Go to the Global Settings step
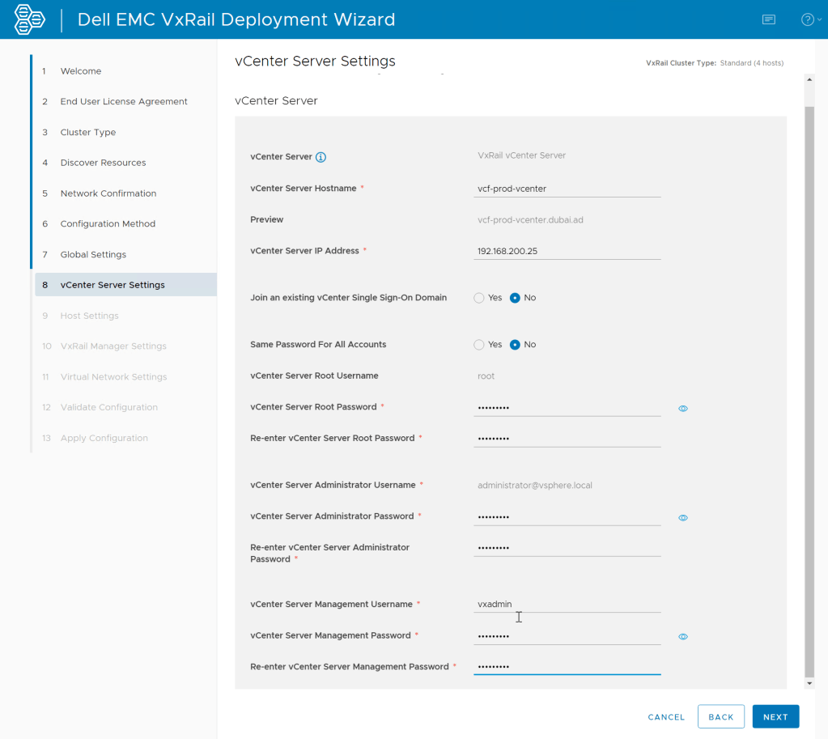This screenshot has height=739, width=828. pos(93,254)
